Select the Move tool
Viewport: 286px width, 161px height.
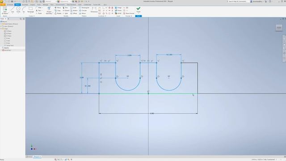58,8
